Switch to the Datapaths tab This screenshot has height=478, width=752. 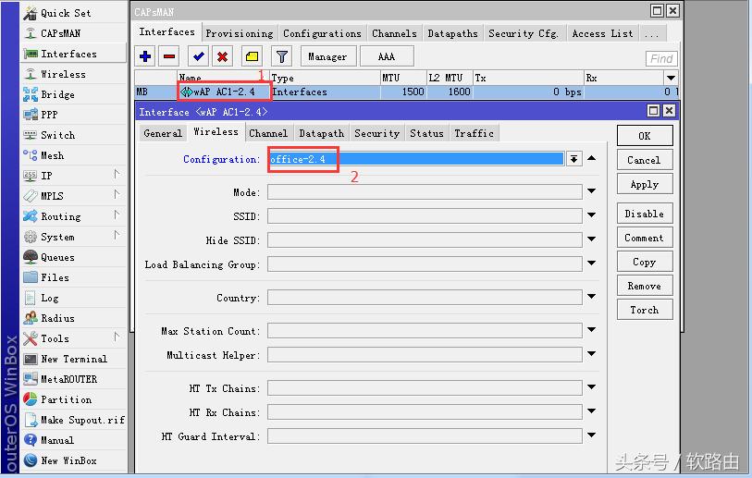452,33
